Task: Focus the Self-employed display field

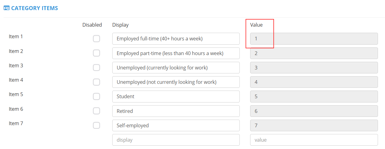Action: pyautogui.click(x=176, y=125)
